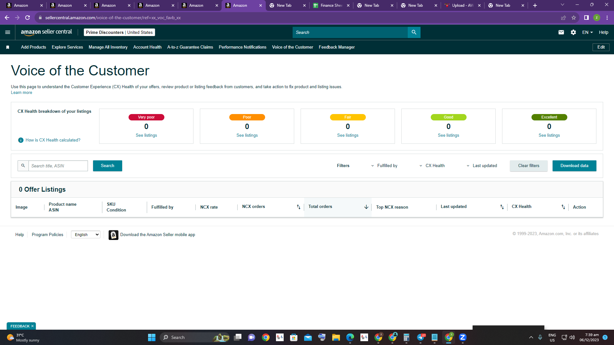Image resolution: width=614 pixels, height=345 pixels.
Task: See listings under Fair
Action: (x=348, y=135)
